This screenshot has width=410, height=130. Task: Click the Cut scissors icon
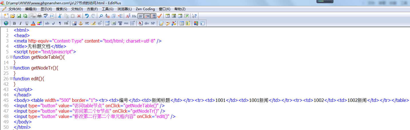[60, 16]
